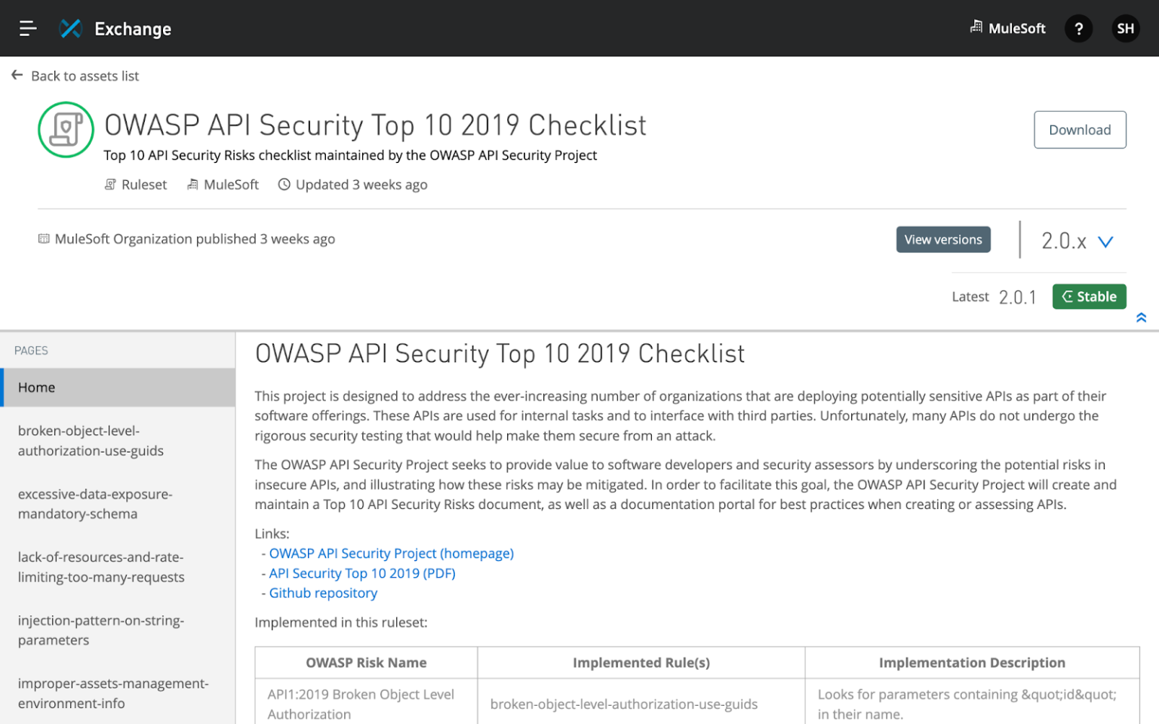The height and width of the screenshot is (724, 1159).
Task: Click the green Stable version badge
Action: pos(1089,296)
